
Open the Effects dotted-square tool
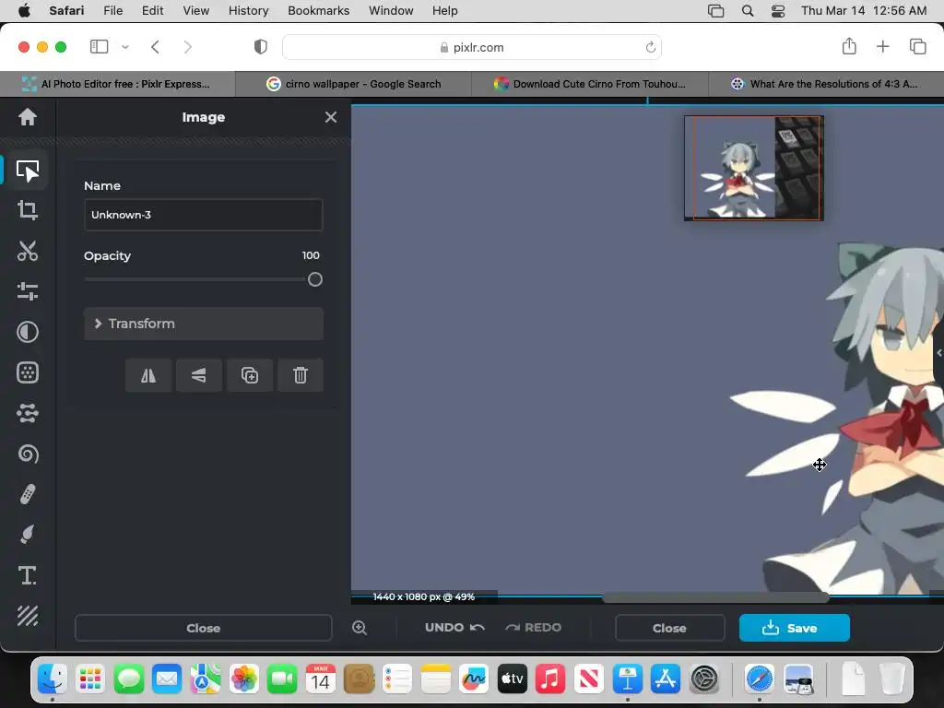click(x=27, y=372)
